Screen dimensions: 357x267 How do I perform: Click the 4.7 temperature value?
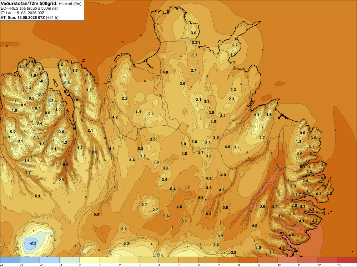coord(315,221)
